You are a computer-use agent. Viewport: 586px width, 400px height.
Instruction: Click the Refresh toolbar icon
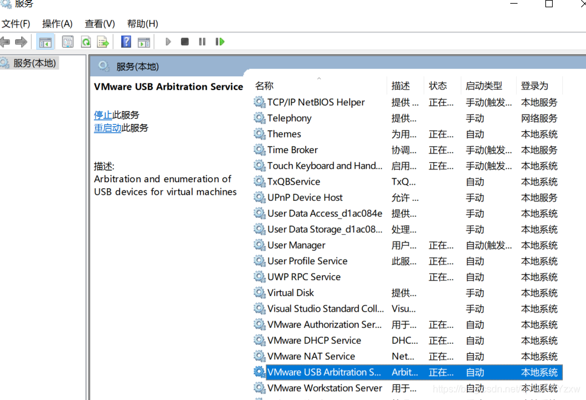click(x=86, y=42)
